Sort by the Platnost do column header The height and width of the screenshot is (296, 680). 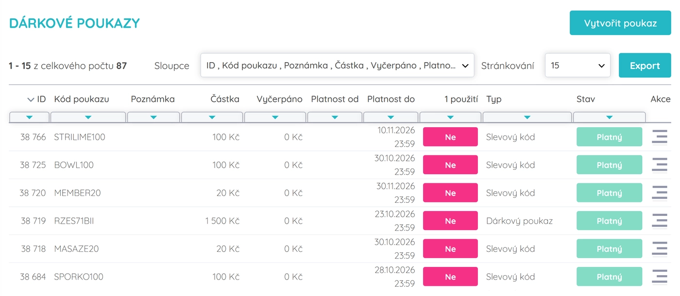(391, 99)
